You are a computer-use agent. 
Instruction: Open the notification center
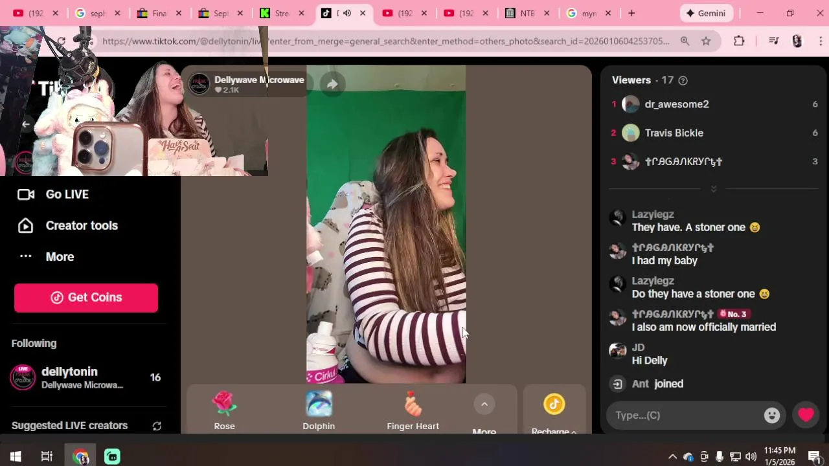815,456
